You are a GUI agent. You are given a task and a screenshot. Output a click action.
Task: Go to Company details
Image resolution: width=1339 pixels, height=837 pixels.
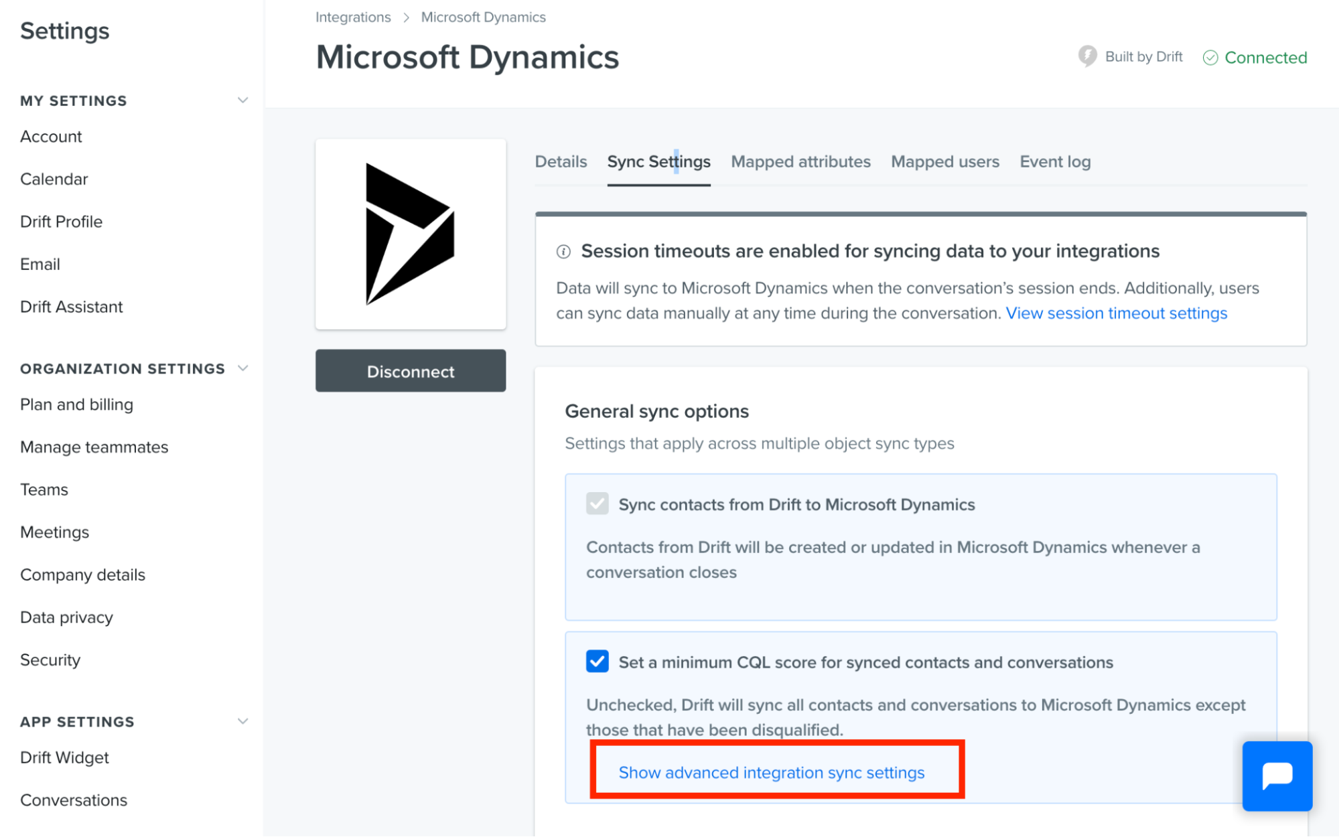[x=82, y=575]
